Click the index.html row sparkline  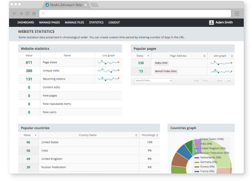(221, 63)
